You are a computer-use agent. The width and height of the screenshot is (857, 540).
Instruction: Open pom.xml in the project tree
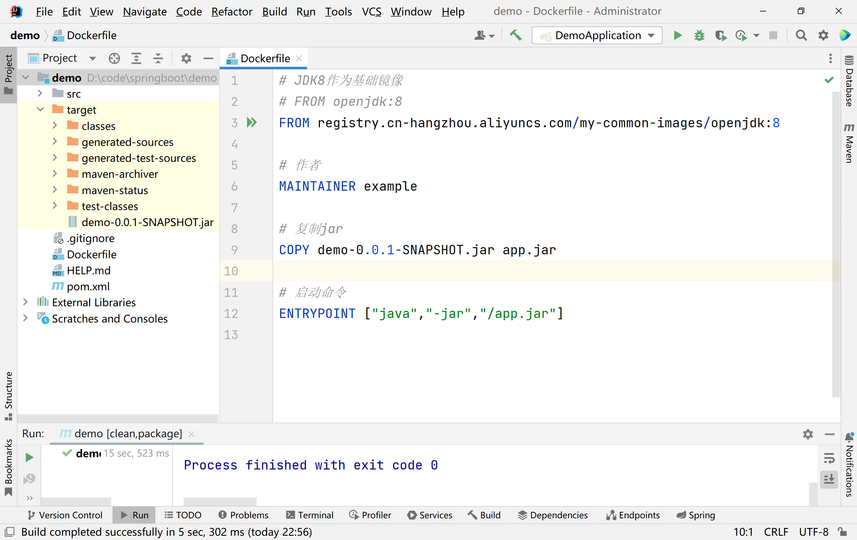point(88,287)
